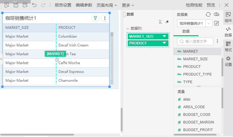Image resolution: width=233 pixels, height=137 pixels.
Task: Click the sigma aggregate icon
Action: coord(161,22)
